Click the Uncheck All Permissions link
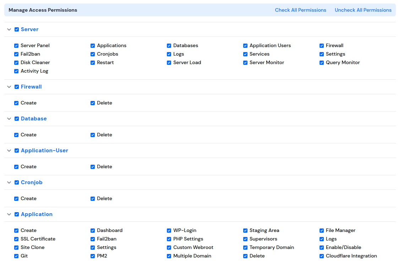The image size is (398, 266). [x=363, y=10]
